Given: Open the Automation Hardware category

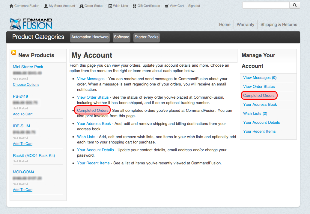Looking at the screenshot, I should pyautogui.click(x=90, y=37).
